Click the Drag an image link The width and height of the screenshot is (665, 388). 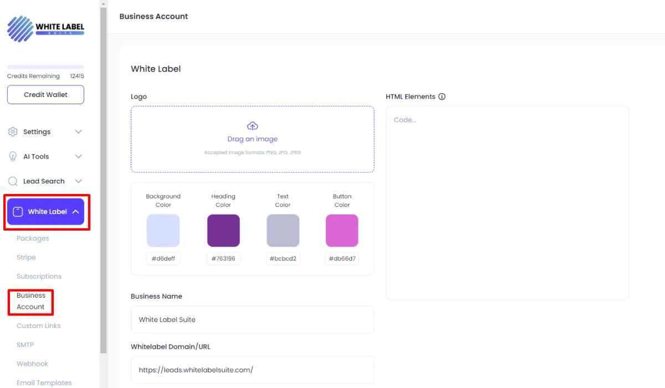tap(252, 139)
